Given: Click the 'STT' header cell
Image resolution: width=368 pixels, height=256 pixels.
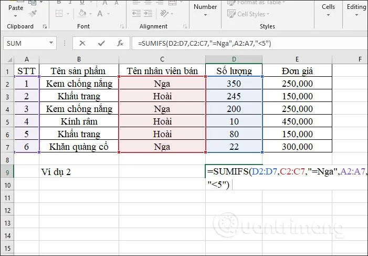Looking at the screenshot, I should pyautogui.click(x=27, y=71).
